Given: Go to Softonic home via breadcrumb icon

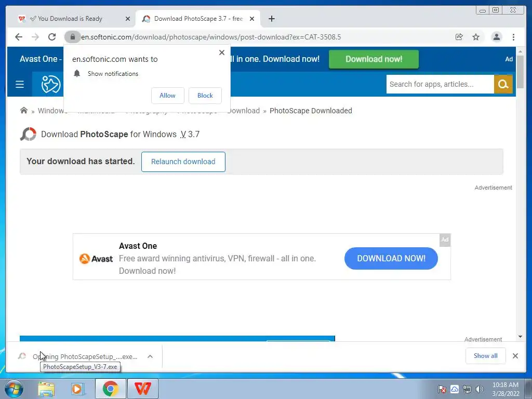Looking at the screenshot, I should (24, 110).
